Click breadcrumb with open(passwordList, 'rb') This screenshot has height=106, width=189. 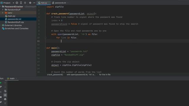tap(81, 74)
